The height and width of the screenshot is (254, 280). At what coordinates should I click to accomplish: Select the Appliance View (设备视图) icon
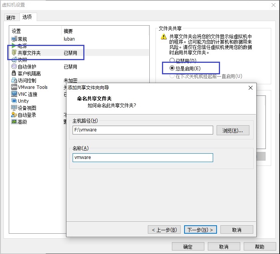coord(14,108)
